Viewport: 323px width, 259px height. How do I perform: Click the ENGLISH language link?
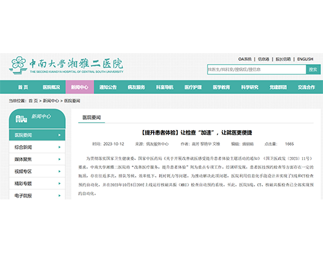(x=305, y=59)
